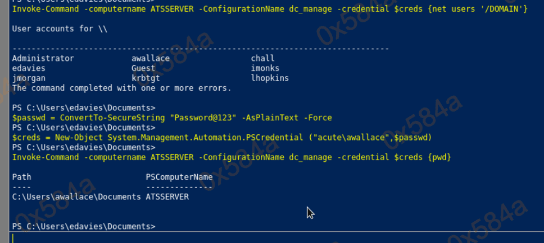
Task: Click the PSComputerName column header
Action: click(179, 177)
